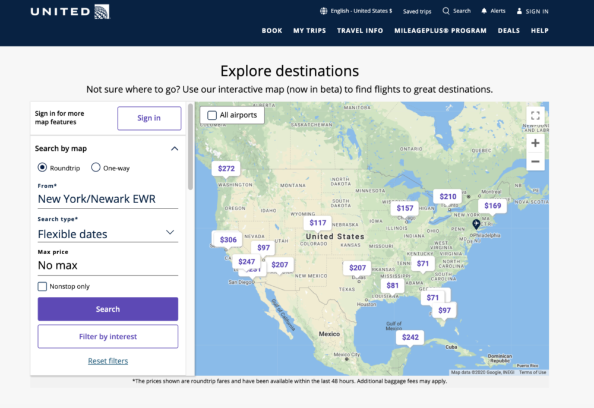Click the Alerts bell icon
Viewport: 594px width, 408px height.
click(484, 11)
